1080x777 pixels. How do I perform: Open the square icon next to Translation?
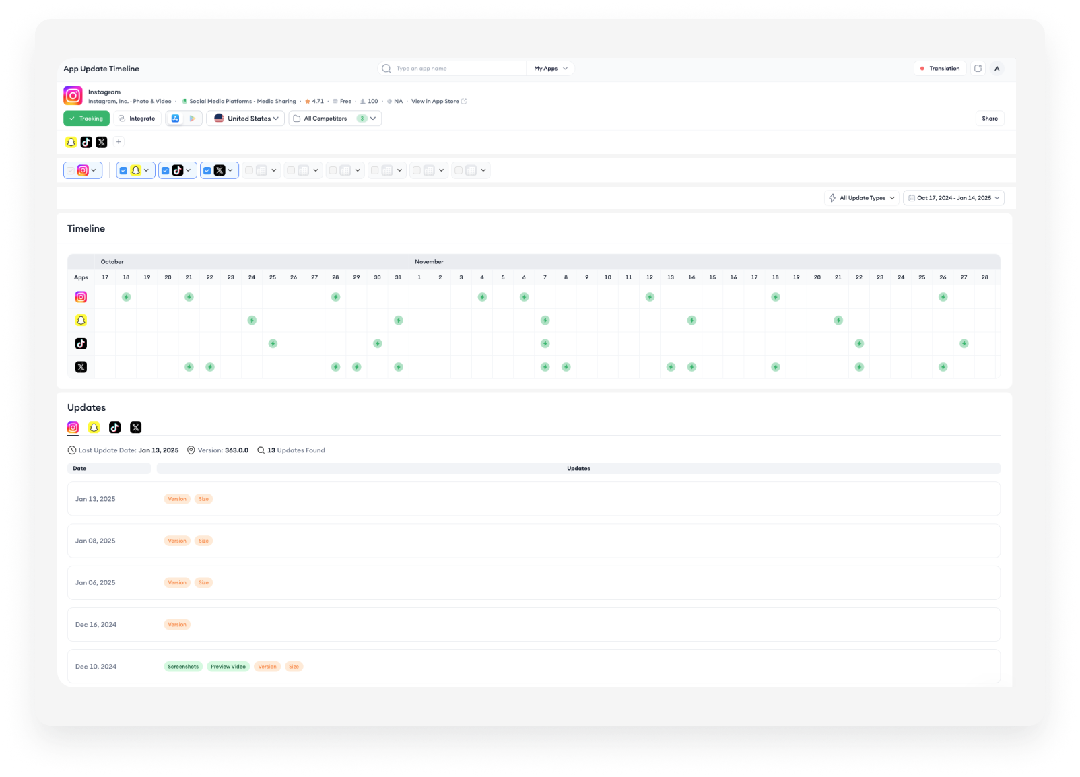click(x=978, y=69)
